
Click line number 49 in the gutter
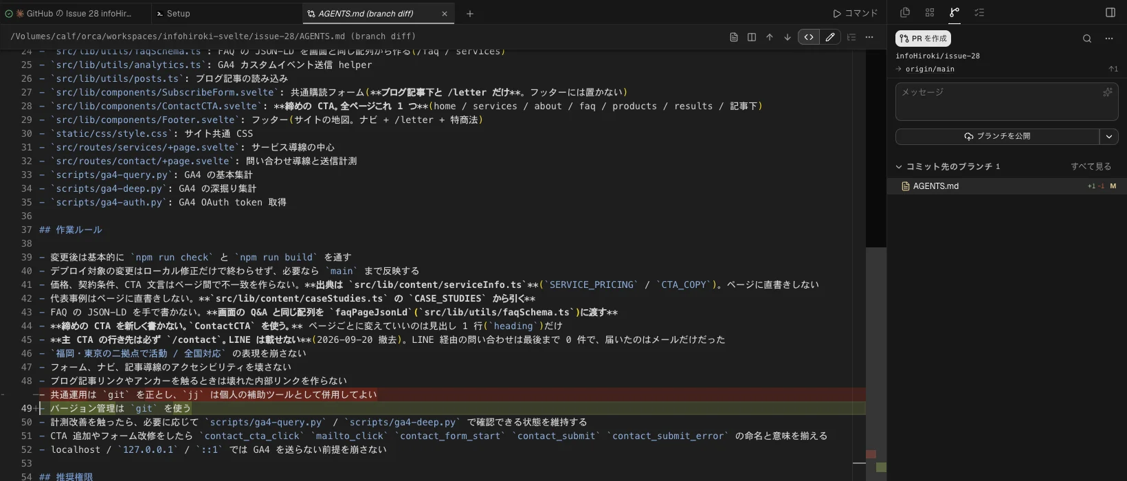click(x=26, y=408)
